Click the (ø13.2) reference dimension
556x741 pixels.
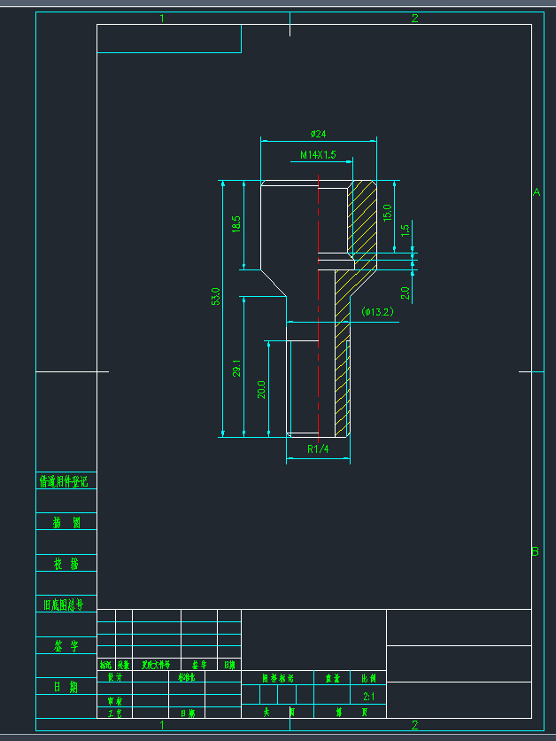pyautogui.click(x=377, y=312)
